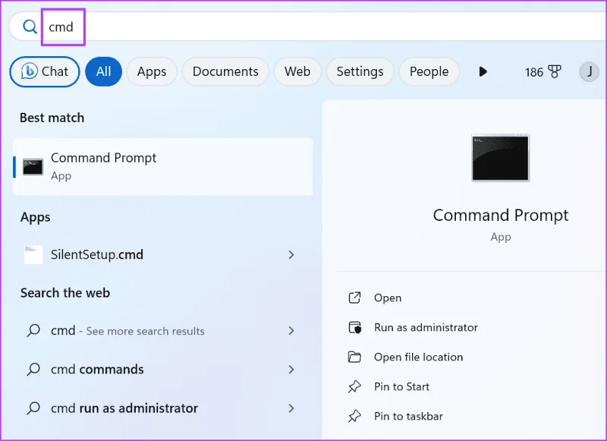Click the Command Prompt icon in best match
Image resolution: width=607 pixels, height=441 pixels.
(33, 167)
